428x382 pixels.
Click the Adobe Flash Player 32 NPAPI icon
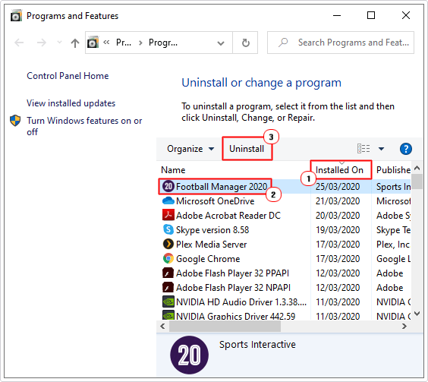pyautogui.click(x=168, y=288)
